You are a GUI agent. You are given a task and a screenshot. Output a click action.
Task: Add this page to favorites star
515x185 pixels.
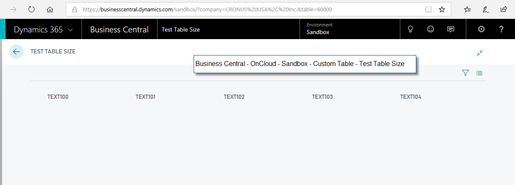[442, 9]
